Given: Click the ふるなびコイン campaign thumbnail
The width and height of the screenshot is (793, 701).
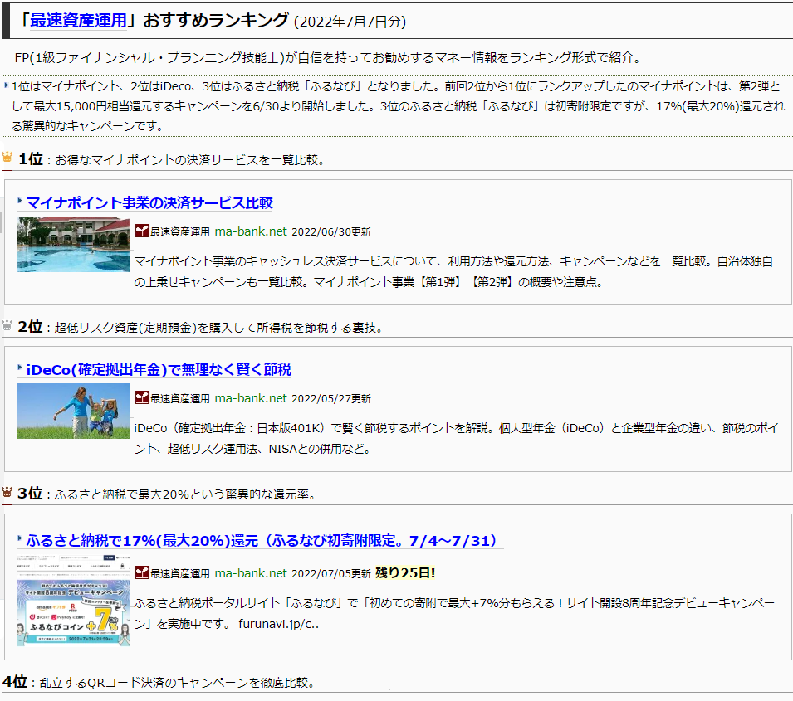Looking at the screenshot, I should pyautogui.click(x=73, y=600).
